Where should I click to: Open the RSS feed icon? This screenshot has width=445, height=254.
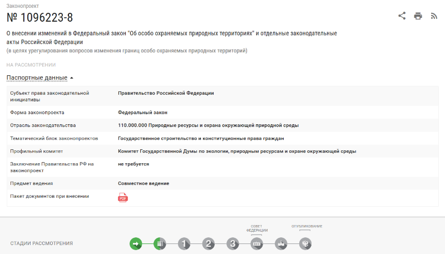tap(434, 16)
